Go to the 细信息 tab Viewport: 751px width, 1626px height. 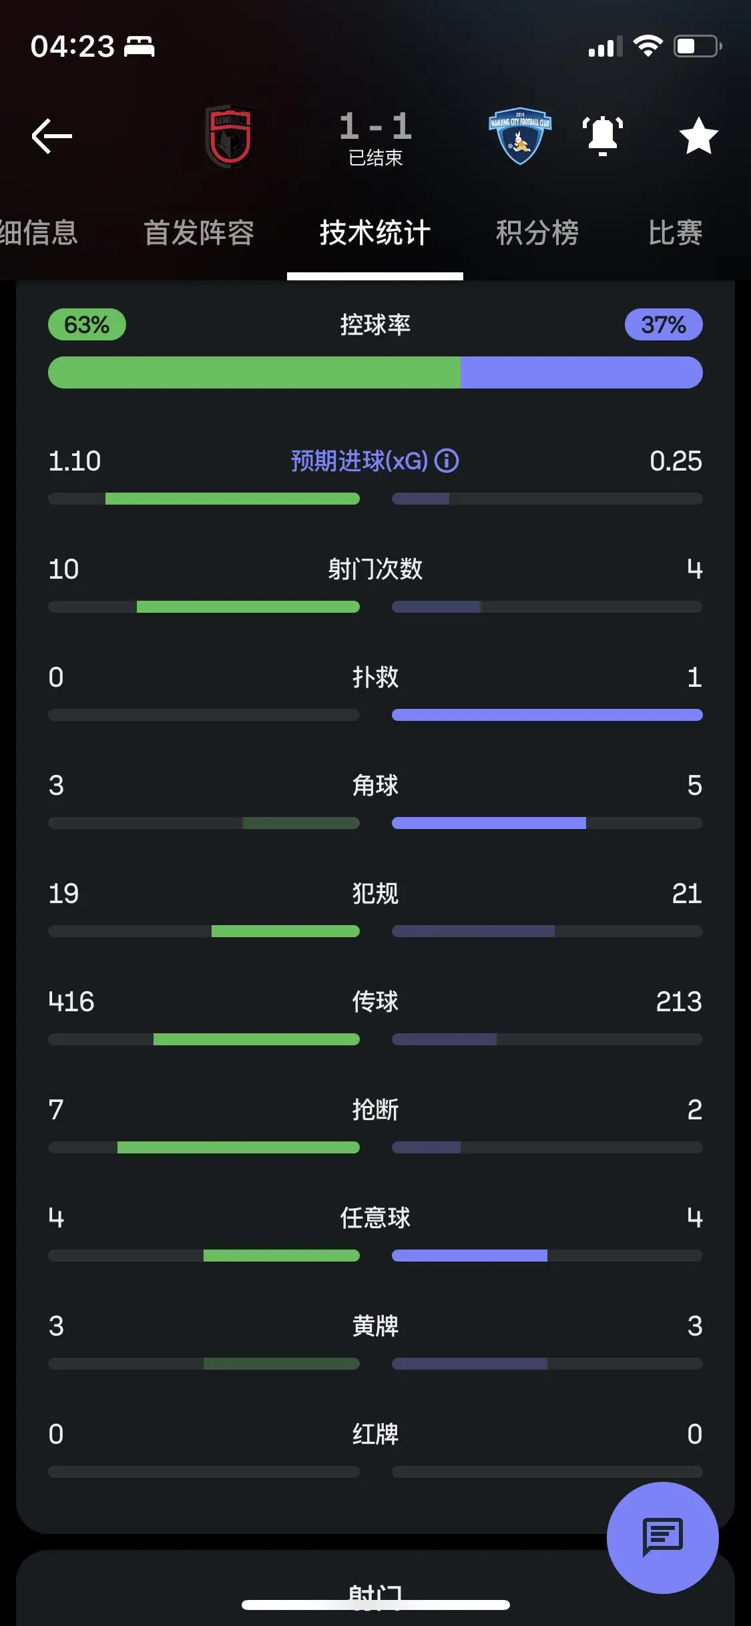(39, 233)
